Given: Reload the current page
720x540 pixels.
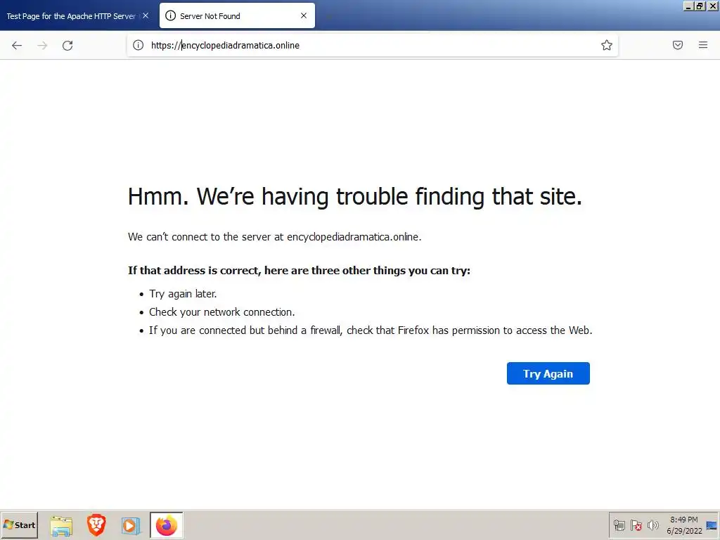Looking at the screenshot, I should (67, 45).
